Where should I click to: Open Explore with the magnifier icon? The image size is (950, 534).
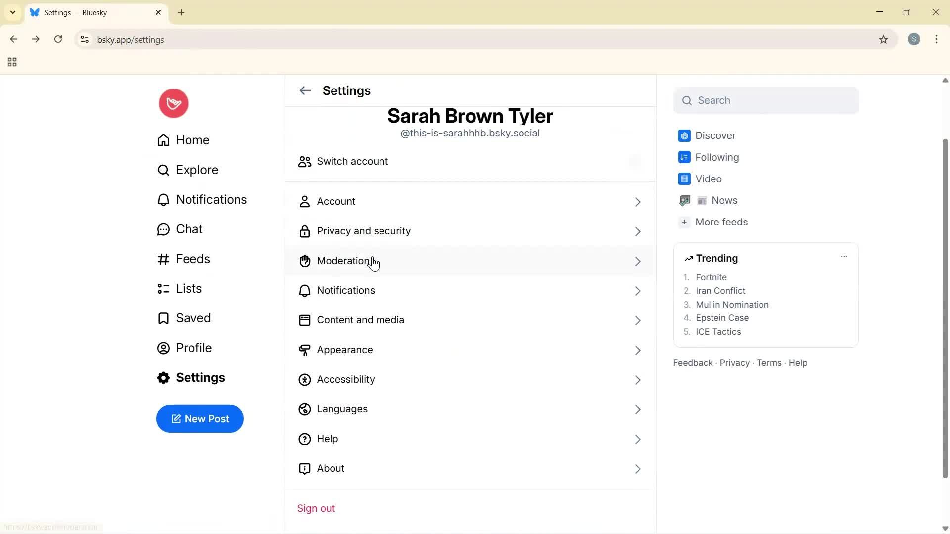point(163,170)
